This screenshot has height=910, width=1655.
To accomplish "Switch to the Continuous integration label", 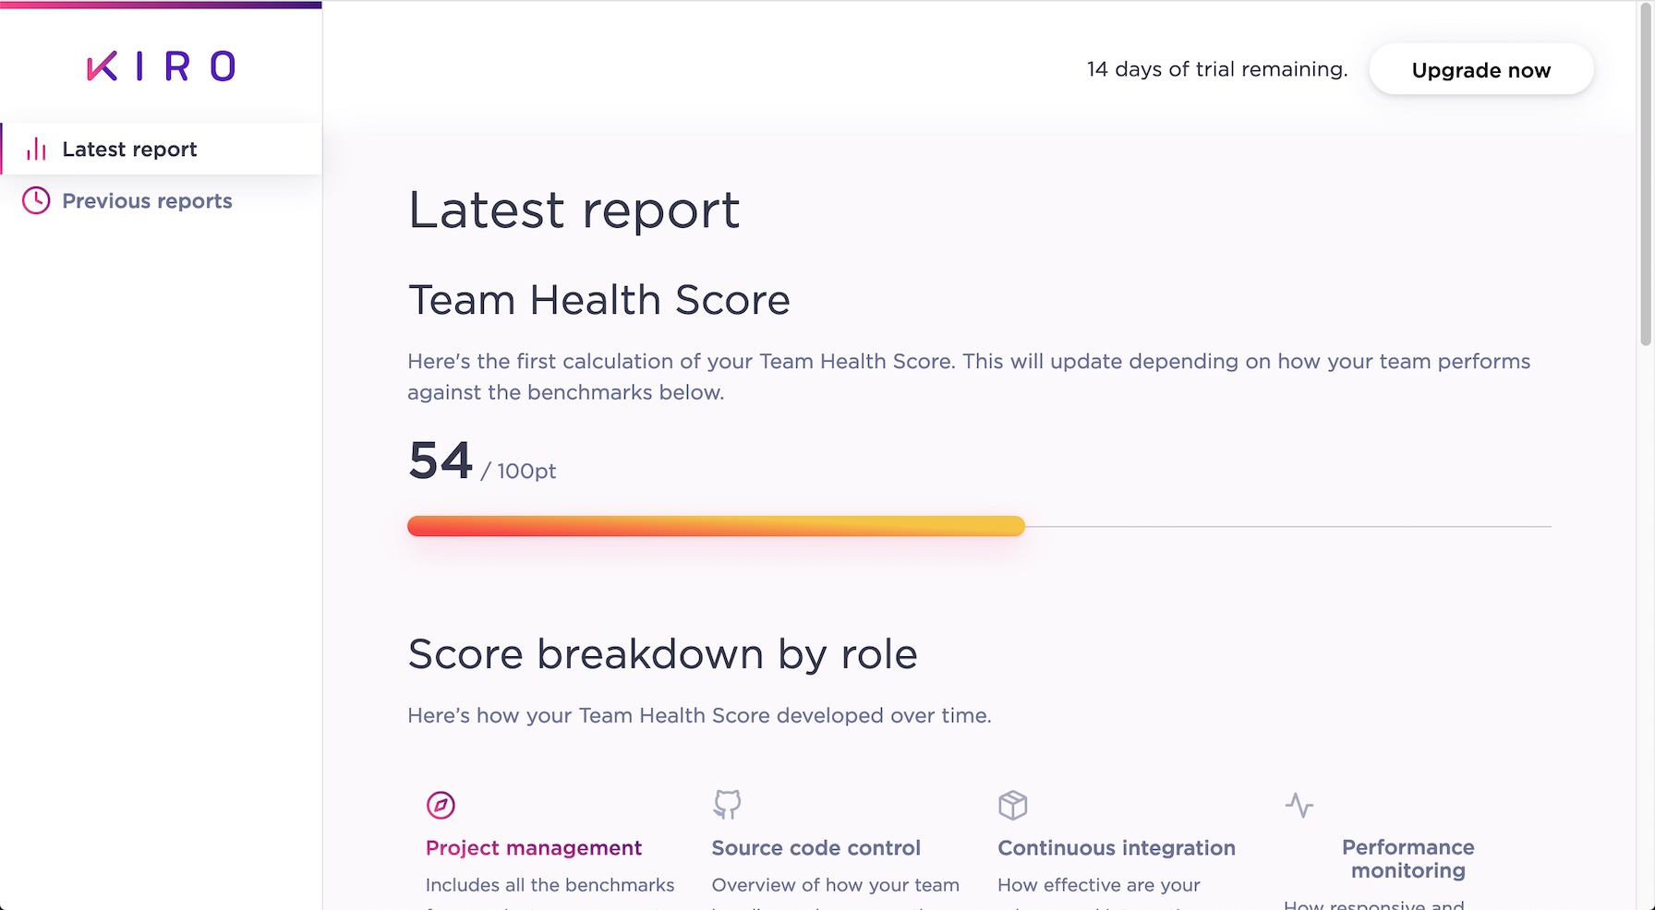I will (1116, 848).
